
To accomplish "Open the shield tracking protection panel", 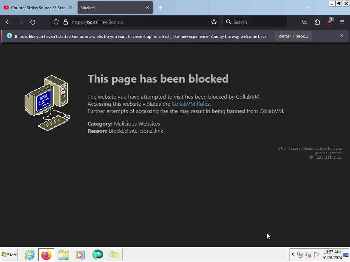I will click(56, 22).
